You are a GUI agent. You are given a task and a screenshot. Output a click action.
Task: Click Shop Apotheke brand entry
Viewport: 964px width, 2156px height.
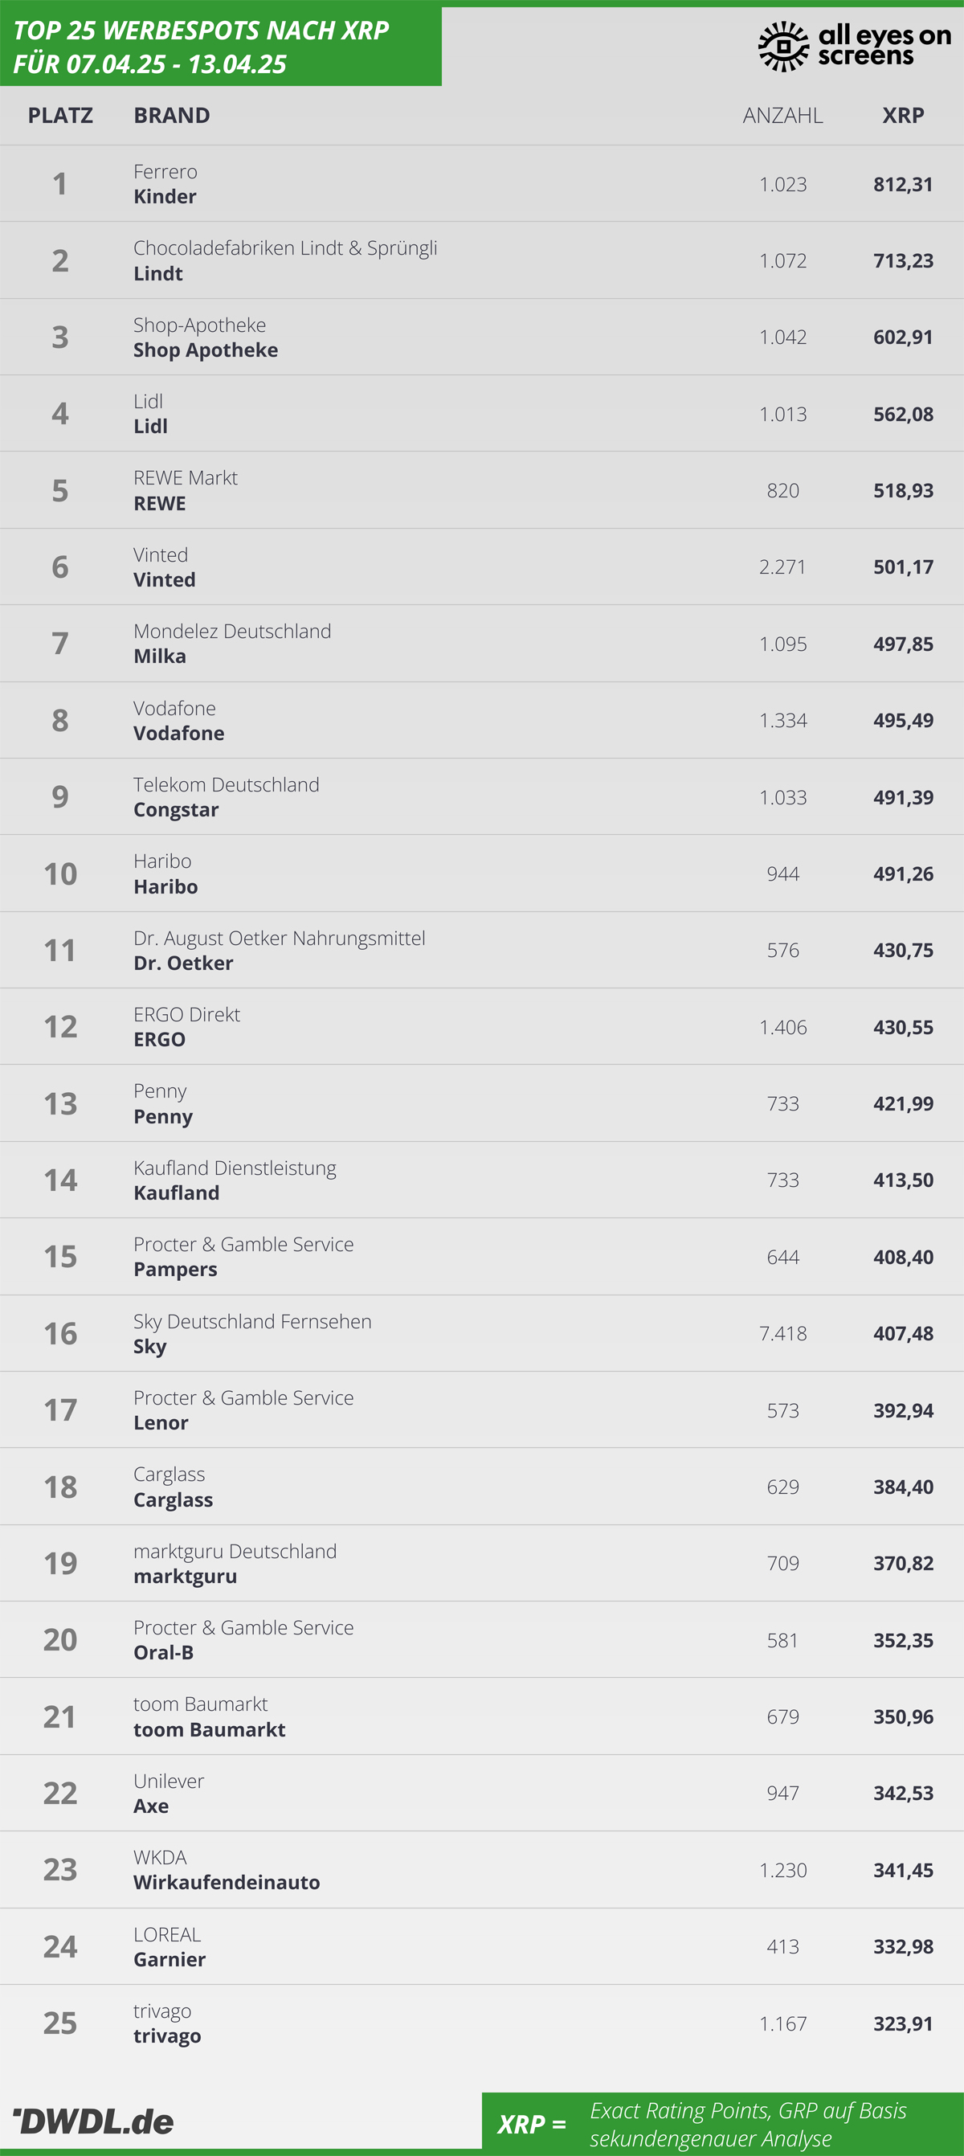point(206,350)
